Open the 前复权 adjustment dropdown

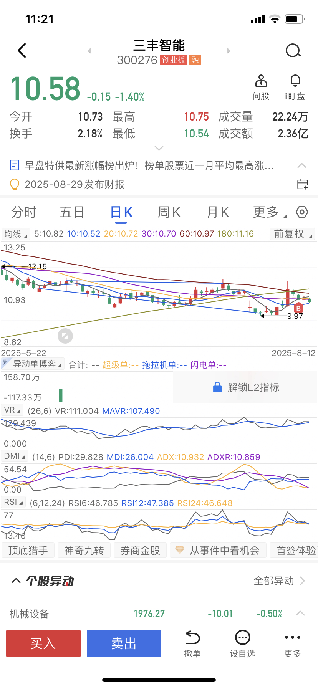point(293,234)
